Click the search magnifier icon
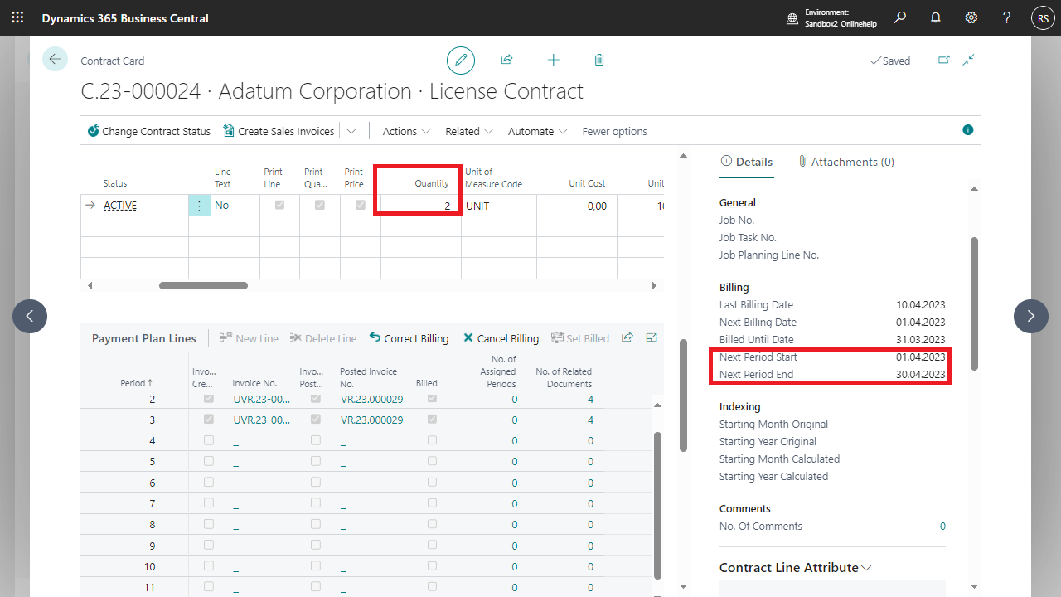Viewport: 1061px width, 597px height. pos(900,17)
